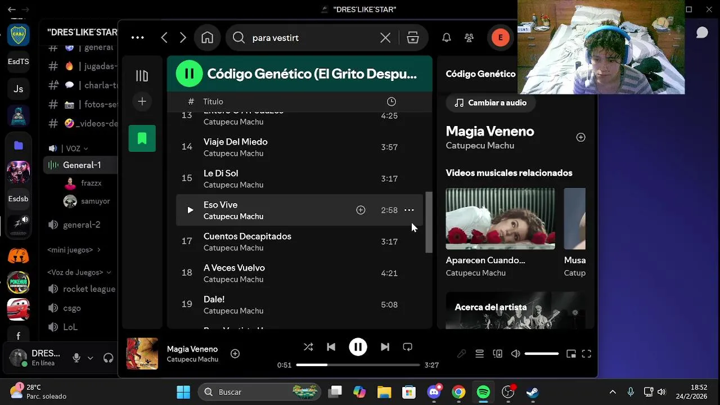Image resolution: width=720 pixels, height=405 pixels.
Task: Adjust the Spotify volume slider
Action: 541,354
